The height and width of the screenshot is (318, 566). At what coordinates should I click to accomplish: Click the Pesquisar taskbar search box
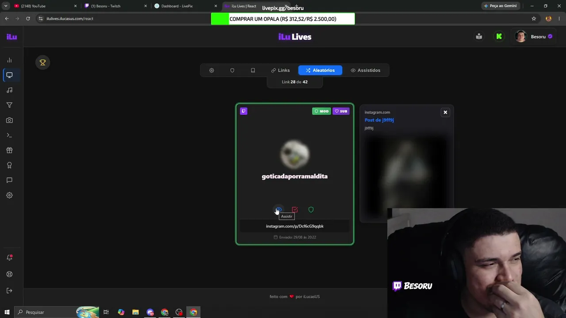(x=57, y=312)
